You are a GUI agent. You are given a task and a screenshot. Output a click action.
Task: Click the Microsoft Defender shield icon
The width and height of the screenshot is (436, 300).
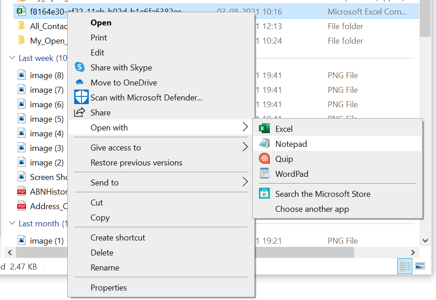81,97
